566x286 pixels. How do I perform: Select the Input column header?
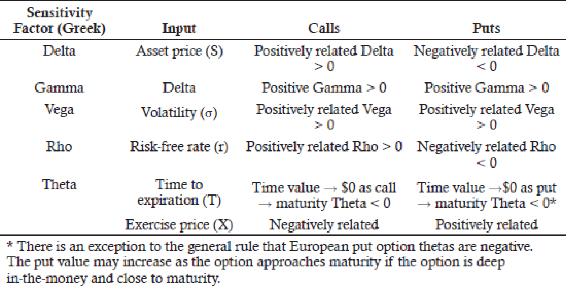[179, 28]
